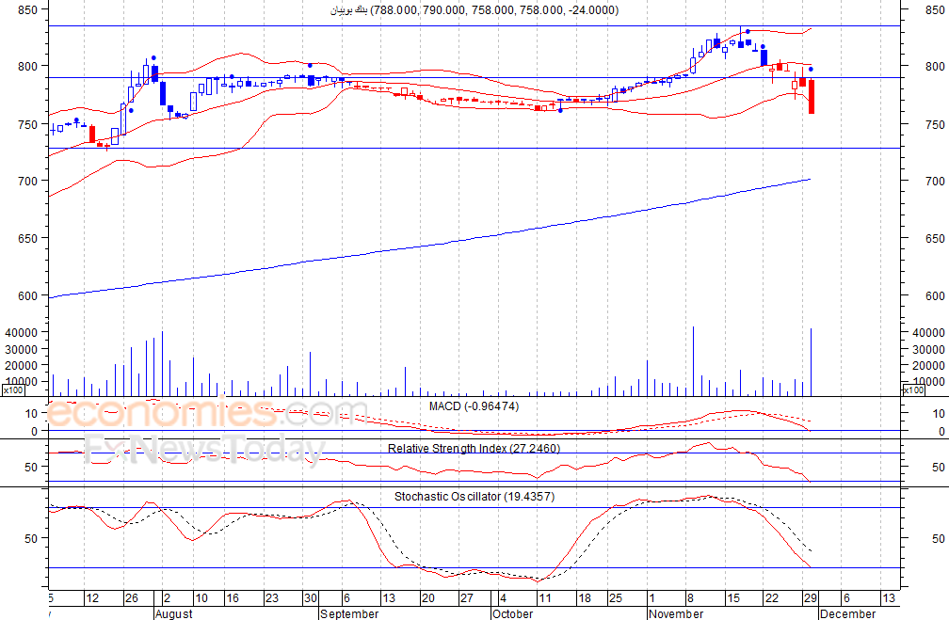Click the August month label on time axis
The width and height of the screenshot is (949, 620).
(174, 614)
